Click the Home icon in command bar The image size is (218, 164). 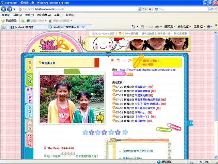(x=133, y=27)
